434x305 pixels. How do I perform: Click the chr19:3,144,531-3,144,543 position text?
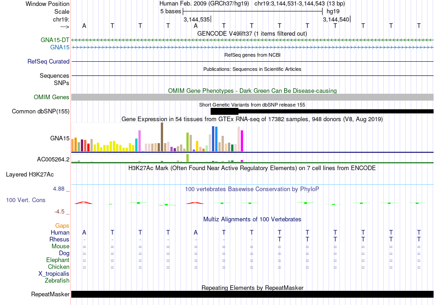tap(300, 4)
